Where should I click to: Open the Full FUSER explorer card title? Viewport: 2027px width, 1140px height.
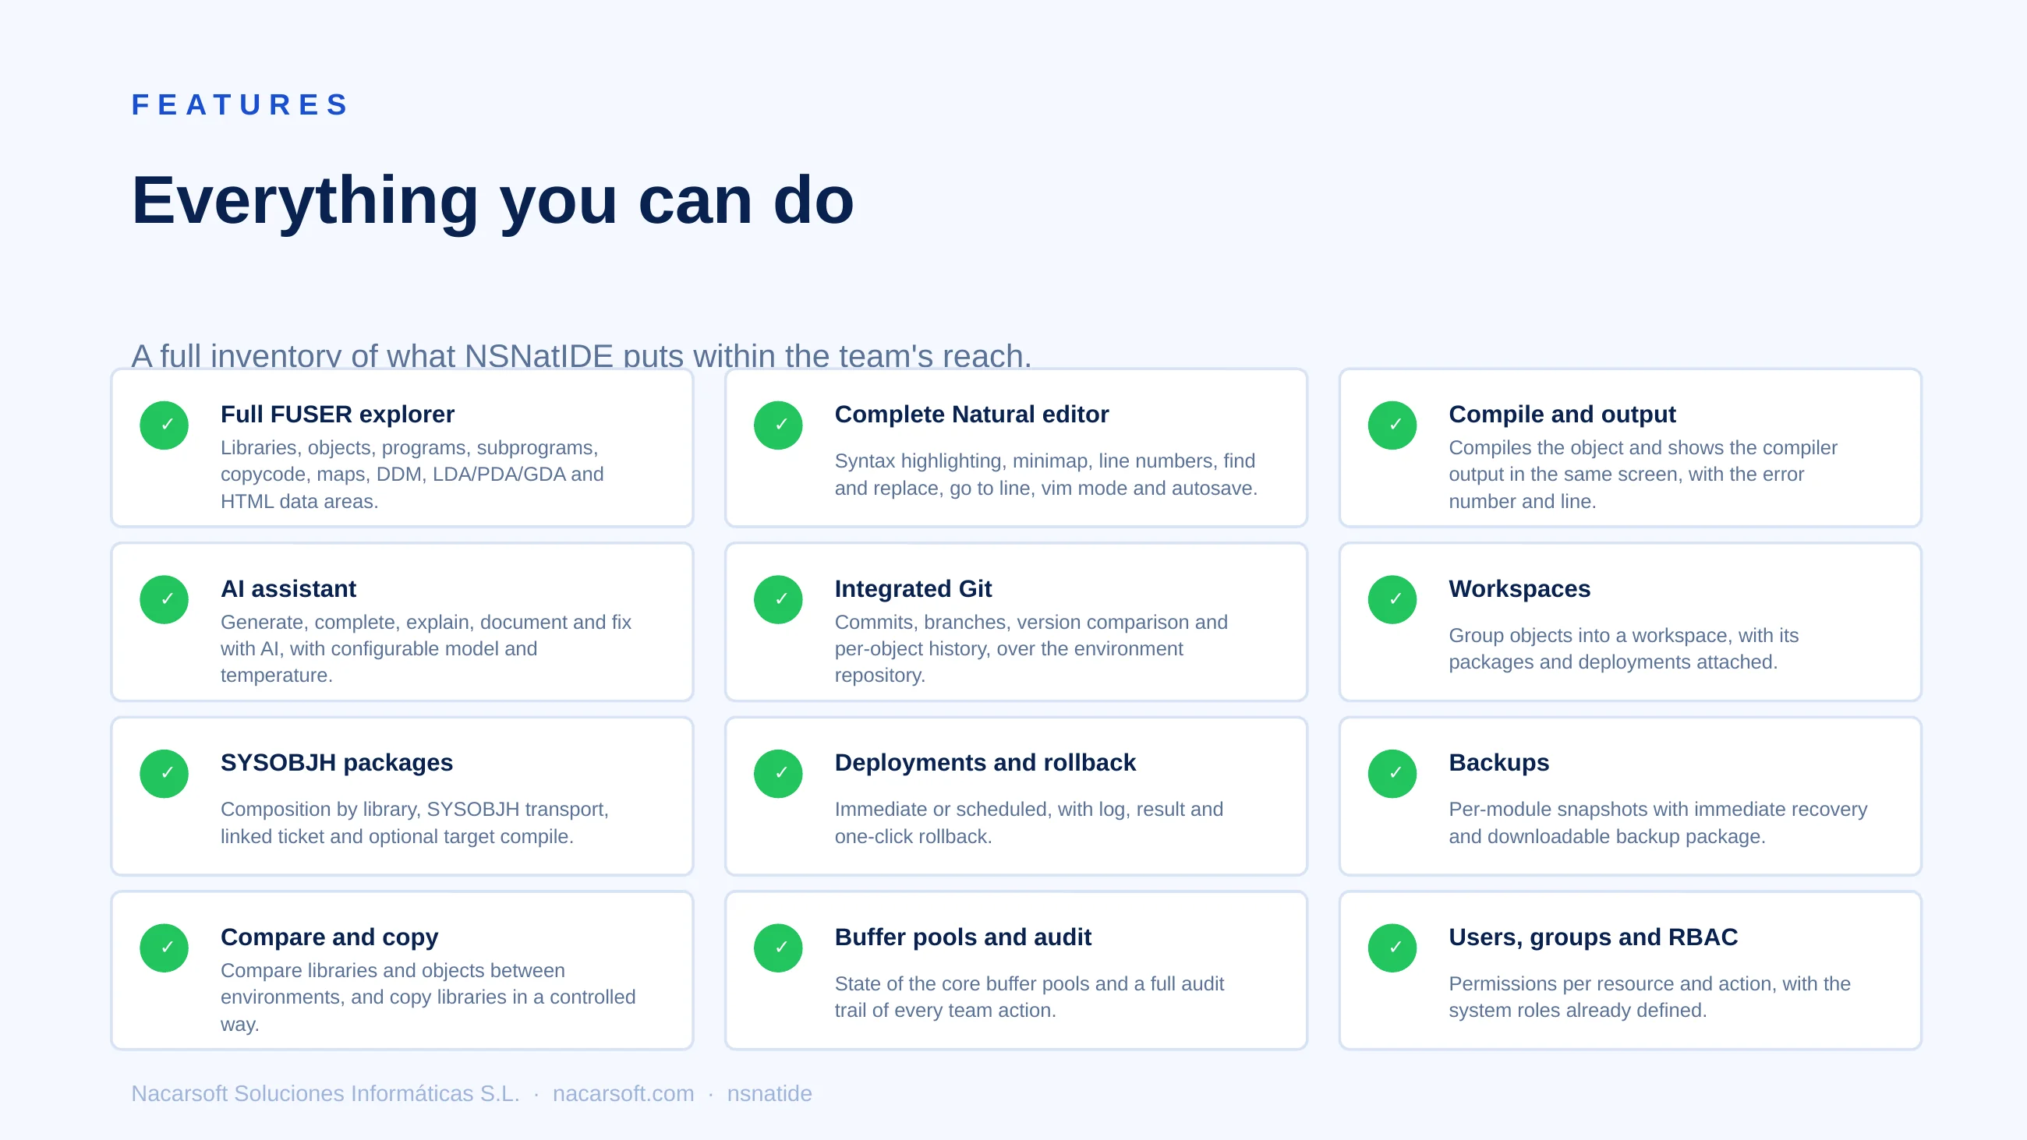[x=338, y=415]
